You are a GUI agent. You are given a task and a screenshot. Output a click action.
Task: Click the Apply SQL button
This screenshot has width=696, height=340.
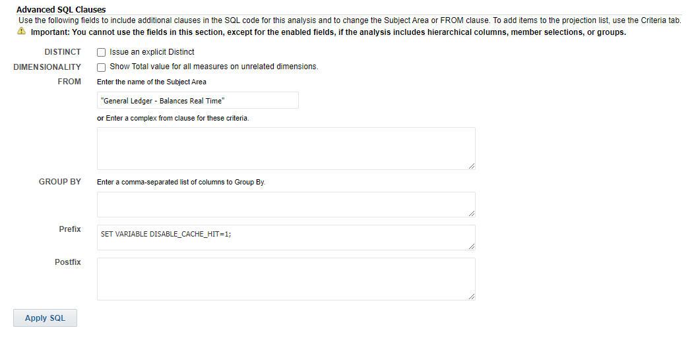pos(45,318)
